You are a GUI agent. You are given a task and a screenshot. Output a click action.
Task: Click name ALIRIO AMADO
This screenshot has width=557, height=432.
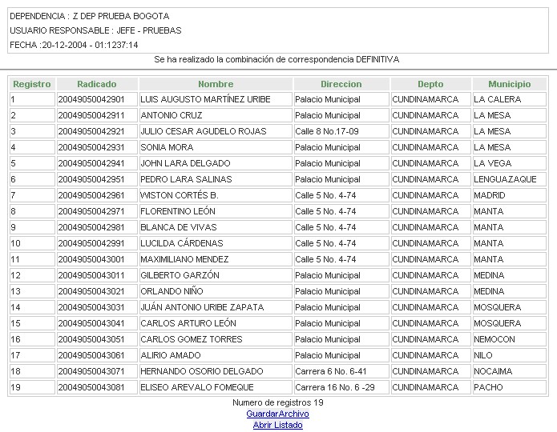pyautogui.click(x=171, y=355)
